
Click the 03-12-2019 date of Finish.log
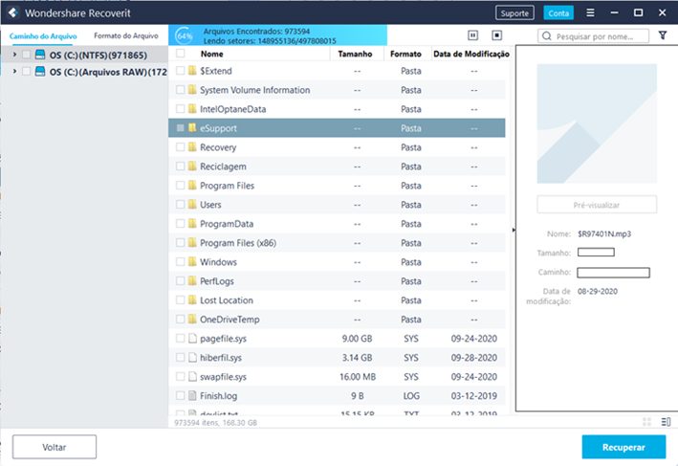(x=474, y=395)
